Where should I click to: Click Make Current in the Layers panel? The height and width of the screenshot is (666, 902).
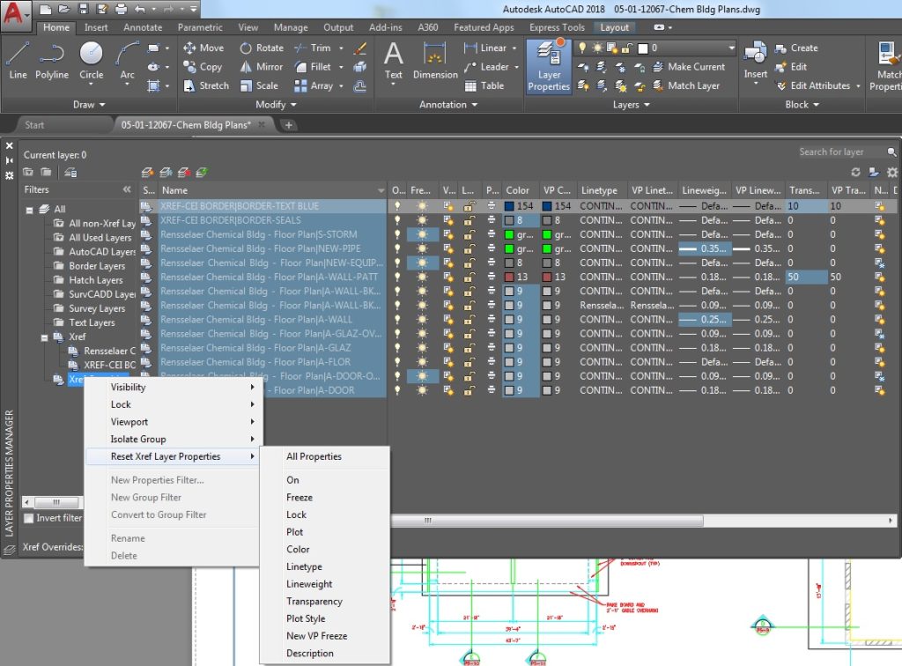[x=695, y=66]
